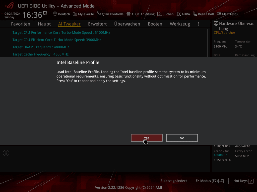Click the 1.105/1.069 value

pos(222,146)
